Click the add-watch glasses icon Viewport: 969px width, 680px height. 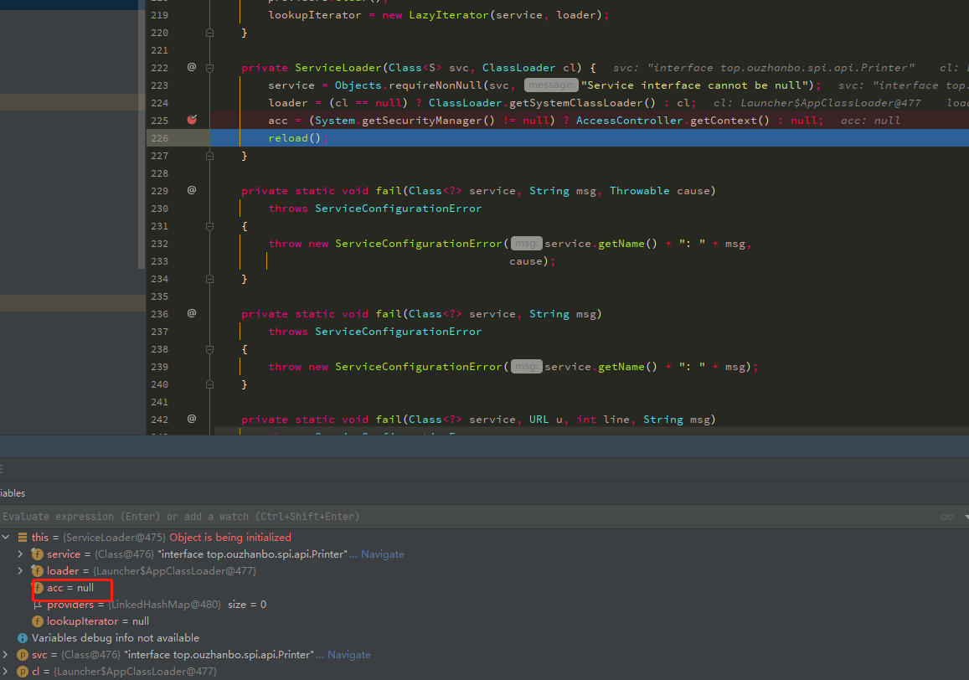tap(946, 517)
